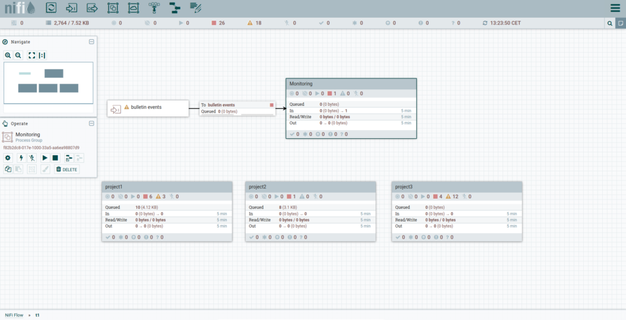
Task: Select the project1 process group title
Action: coord(114,187)
